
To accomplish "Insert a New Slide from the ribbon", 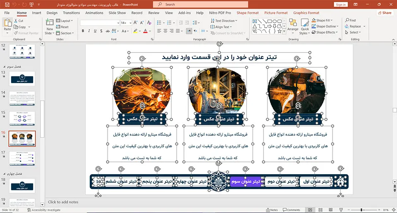I will point(50,27).
